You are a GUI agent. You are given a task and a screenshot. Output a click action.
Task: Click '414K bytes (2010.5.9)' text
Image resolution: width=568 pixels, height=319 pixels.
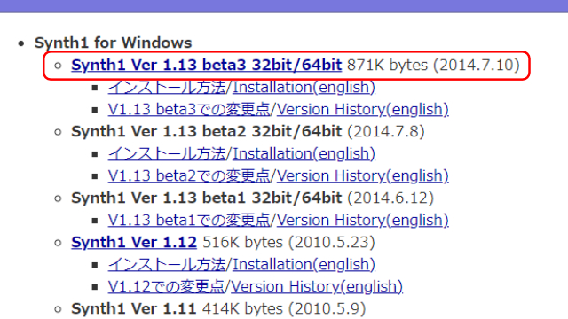284,309
